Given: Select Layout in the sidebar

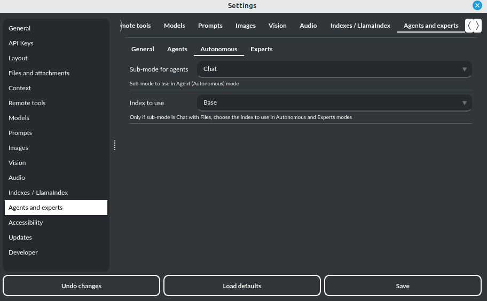Looking at the screenshot, I should [56, 58].
